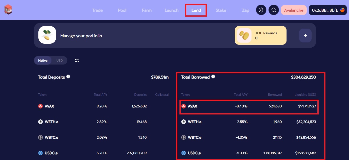Go to the Pool tab
The width and height of the screenshot is (350, 160).
(122, 10)
